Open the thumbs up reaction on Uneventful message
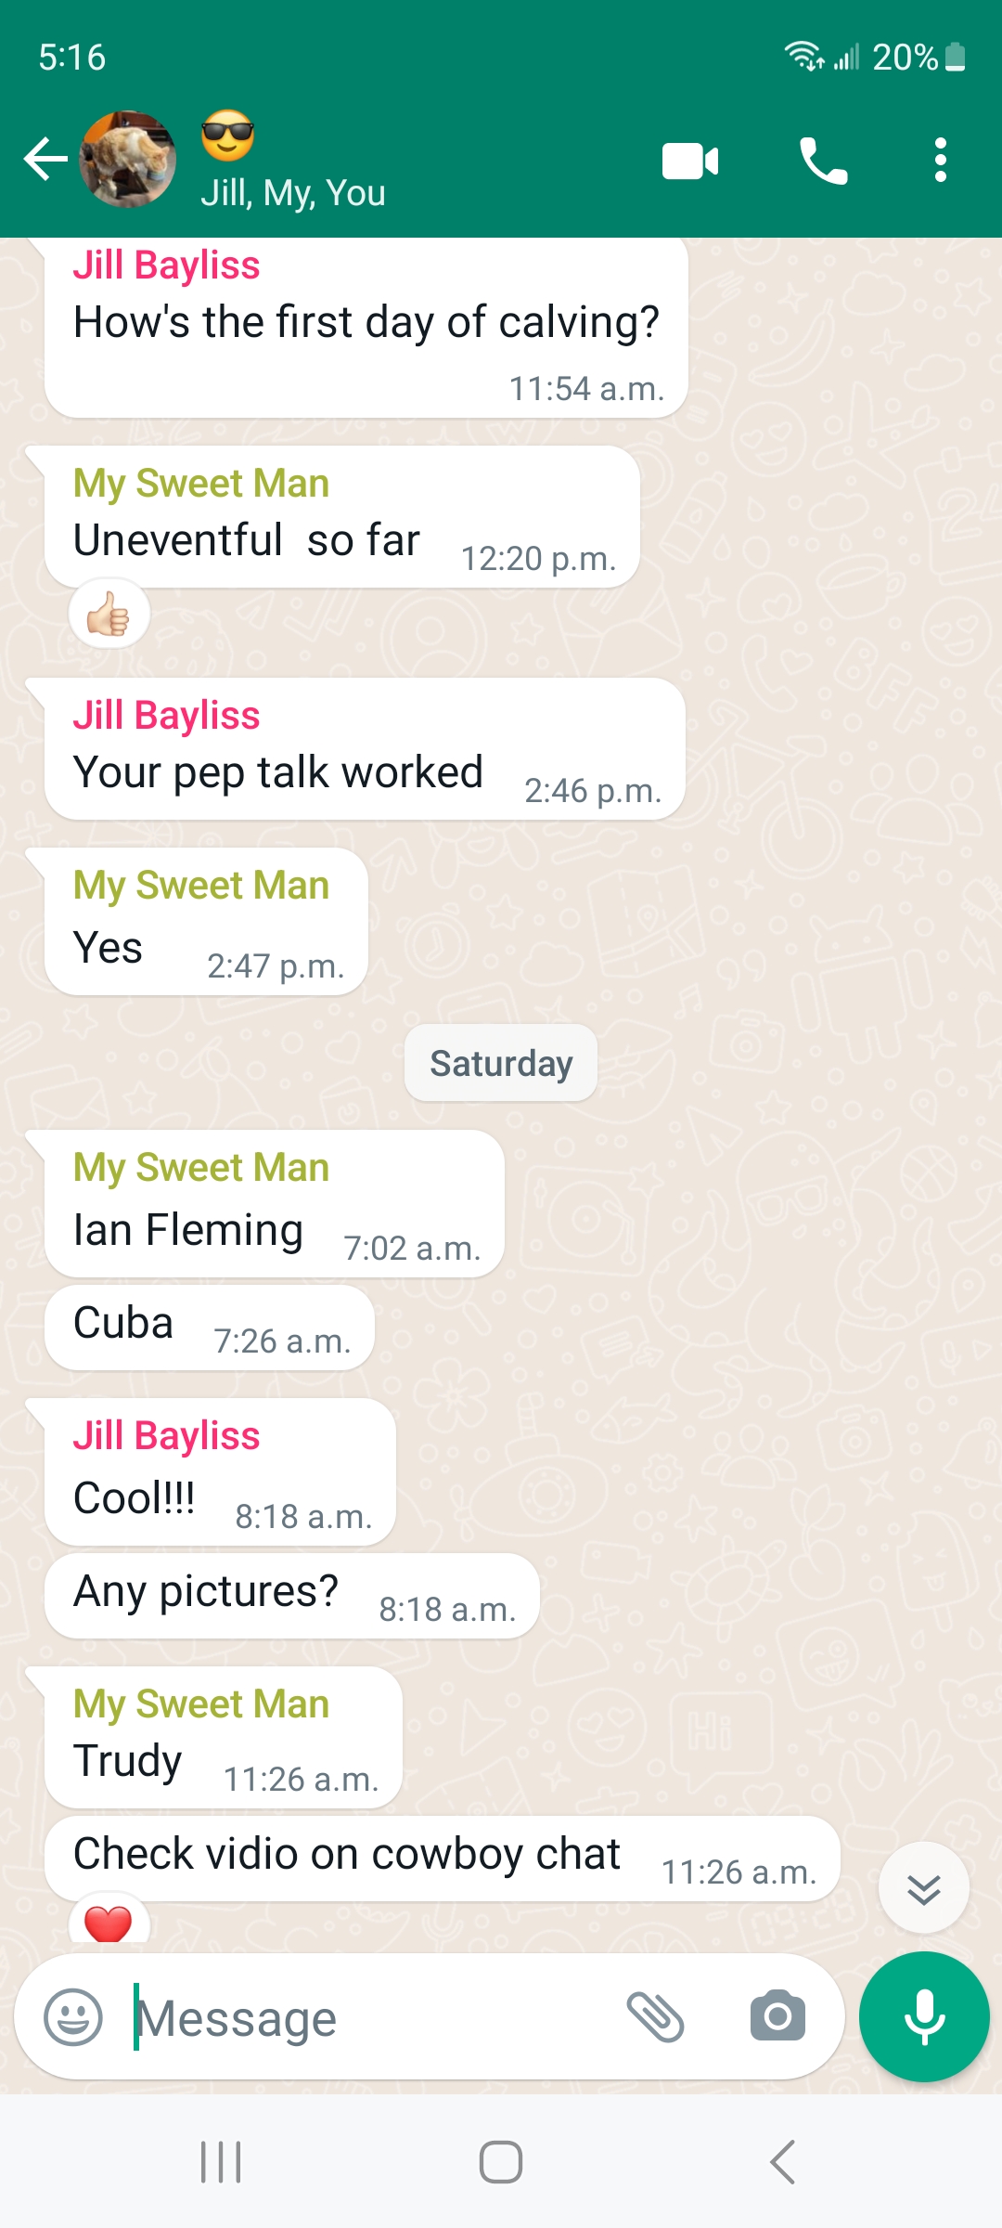Viewport: 1002px width, 2228px height. click(x=109, y=614)
